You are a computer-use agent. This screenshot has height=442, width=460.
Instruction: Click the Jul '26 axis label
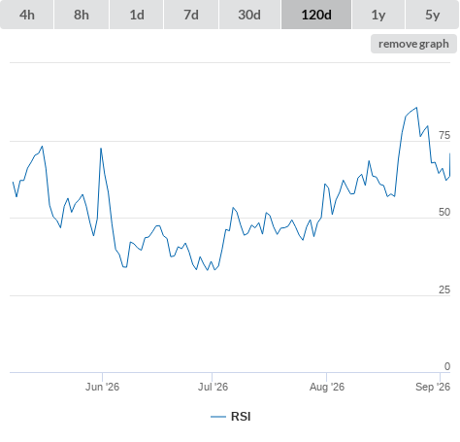tap(213, 387)
